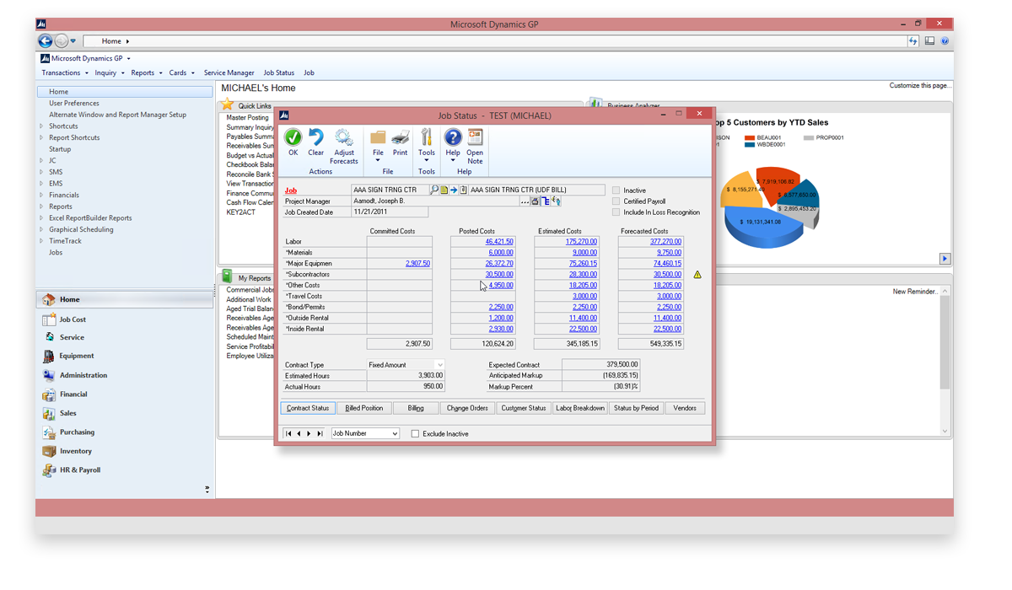Click Customize this page link
This screenshot has width=1012, height=590.
click(920, 85)
